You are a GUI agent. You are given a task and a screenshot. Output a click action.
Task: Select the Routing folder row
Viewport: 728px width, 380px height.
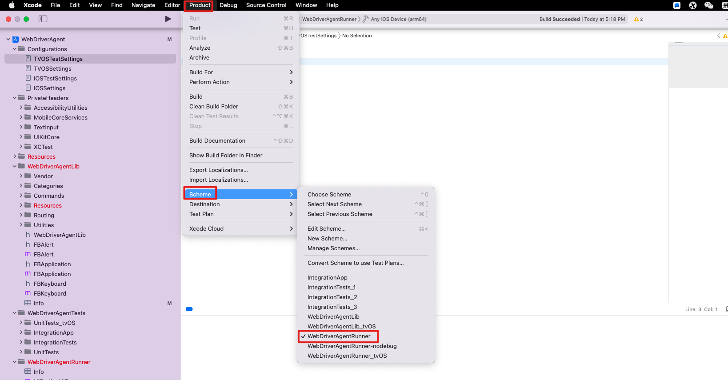[90, 215]
